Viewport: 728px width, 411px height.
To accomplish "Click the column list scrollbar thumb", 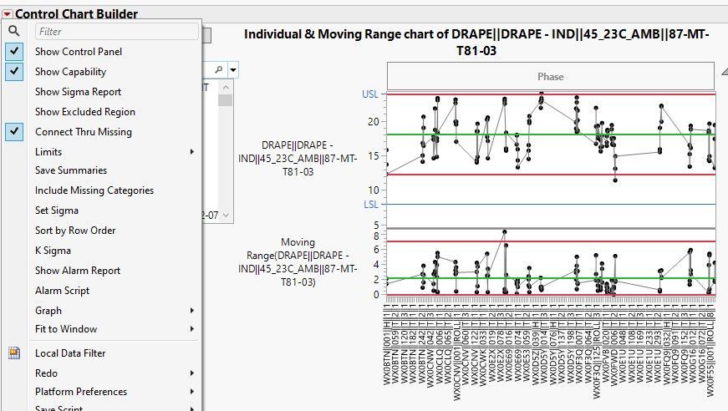I will click(x=225, y=100).
